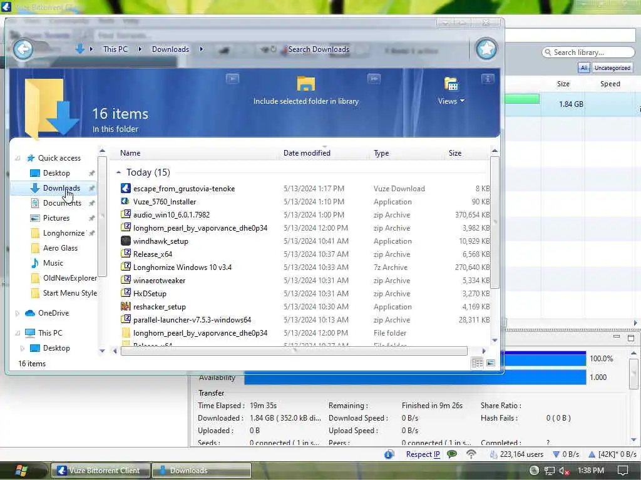This screenshot has height=480, width=641.
Task: Click Include selected folder in library icon
Action: [305, 84]
